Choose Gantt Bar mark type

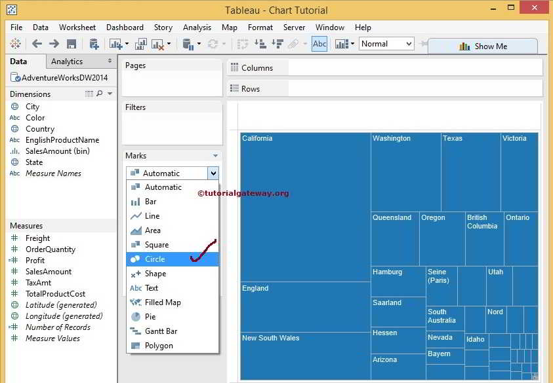tap(173, 331)
